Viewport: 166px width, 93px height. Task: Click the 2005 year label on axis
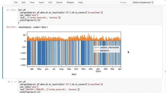[x=98, y=71]
